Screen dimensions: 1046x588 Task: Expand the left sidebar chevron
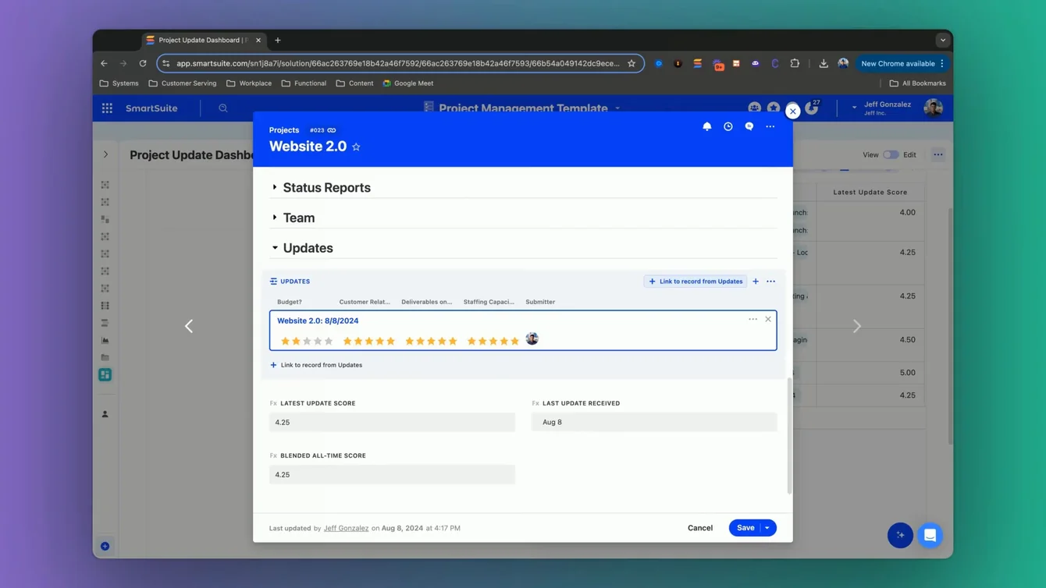click(105, 154)
